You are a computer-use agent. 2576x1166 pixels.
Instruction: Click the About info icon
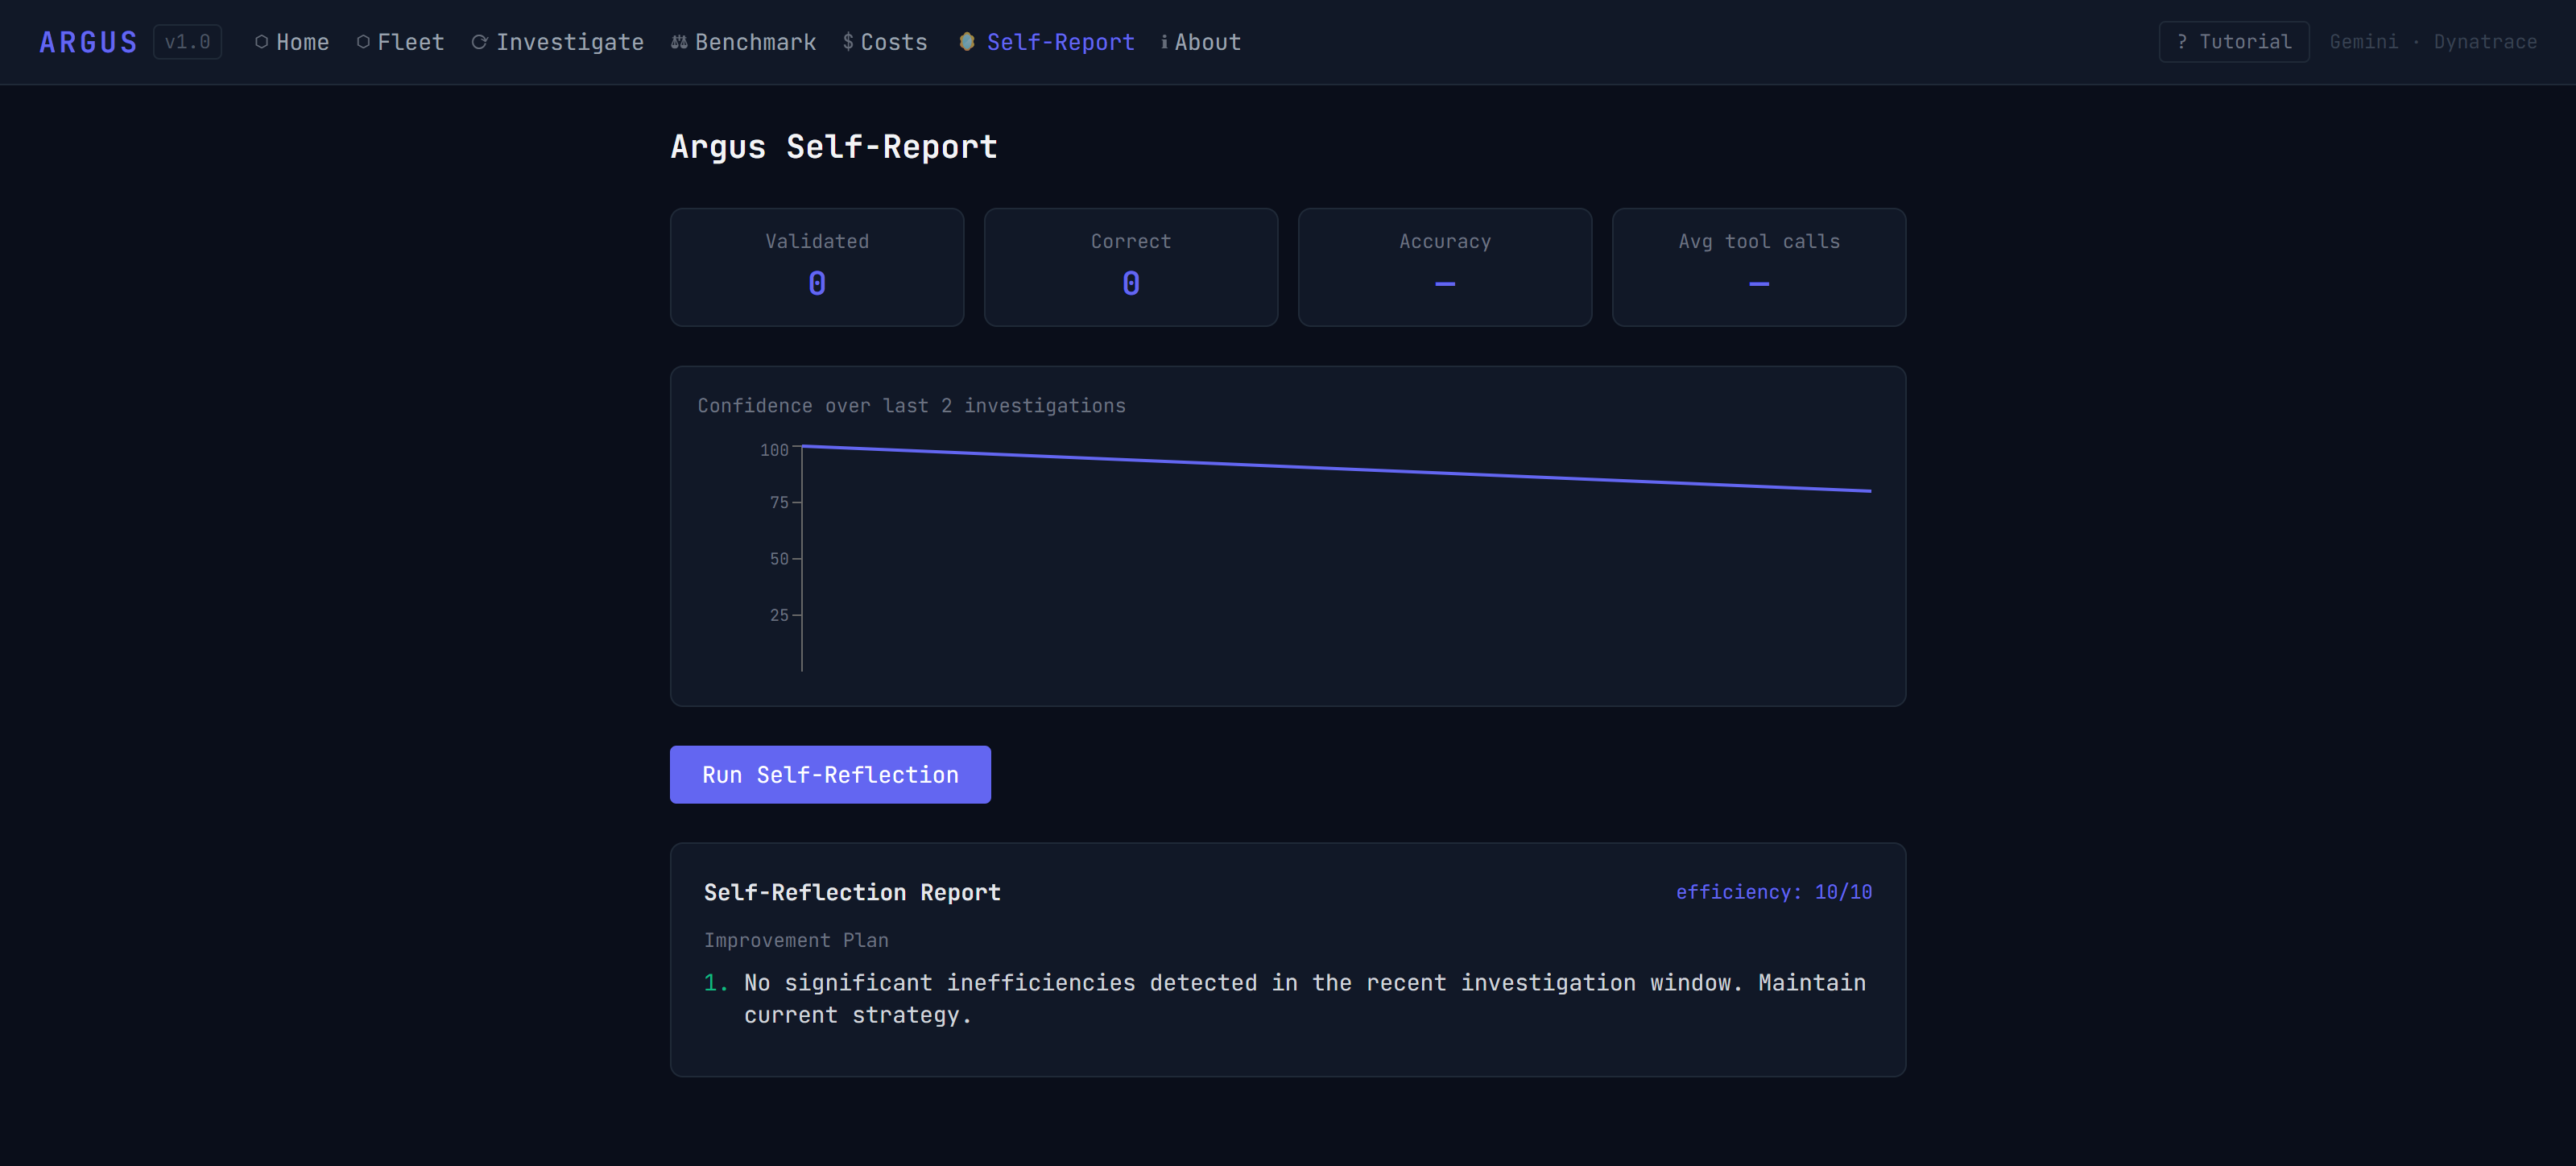[x=1164, y=42]
